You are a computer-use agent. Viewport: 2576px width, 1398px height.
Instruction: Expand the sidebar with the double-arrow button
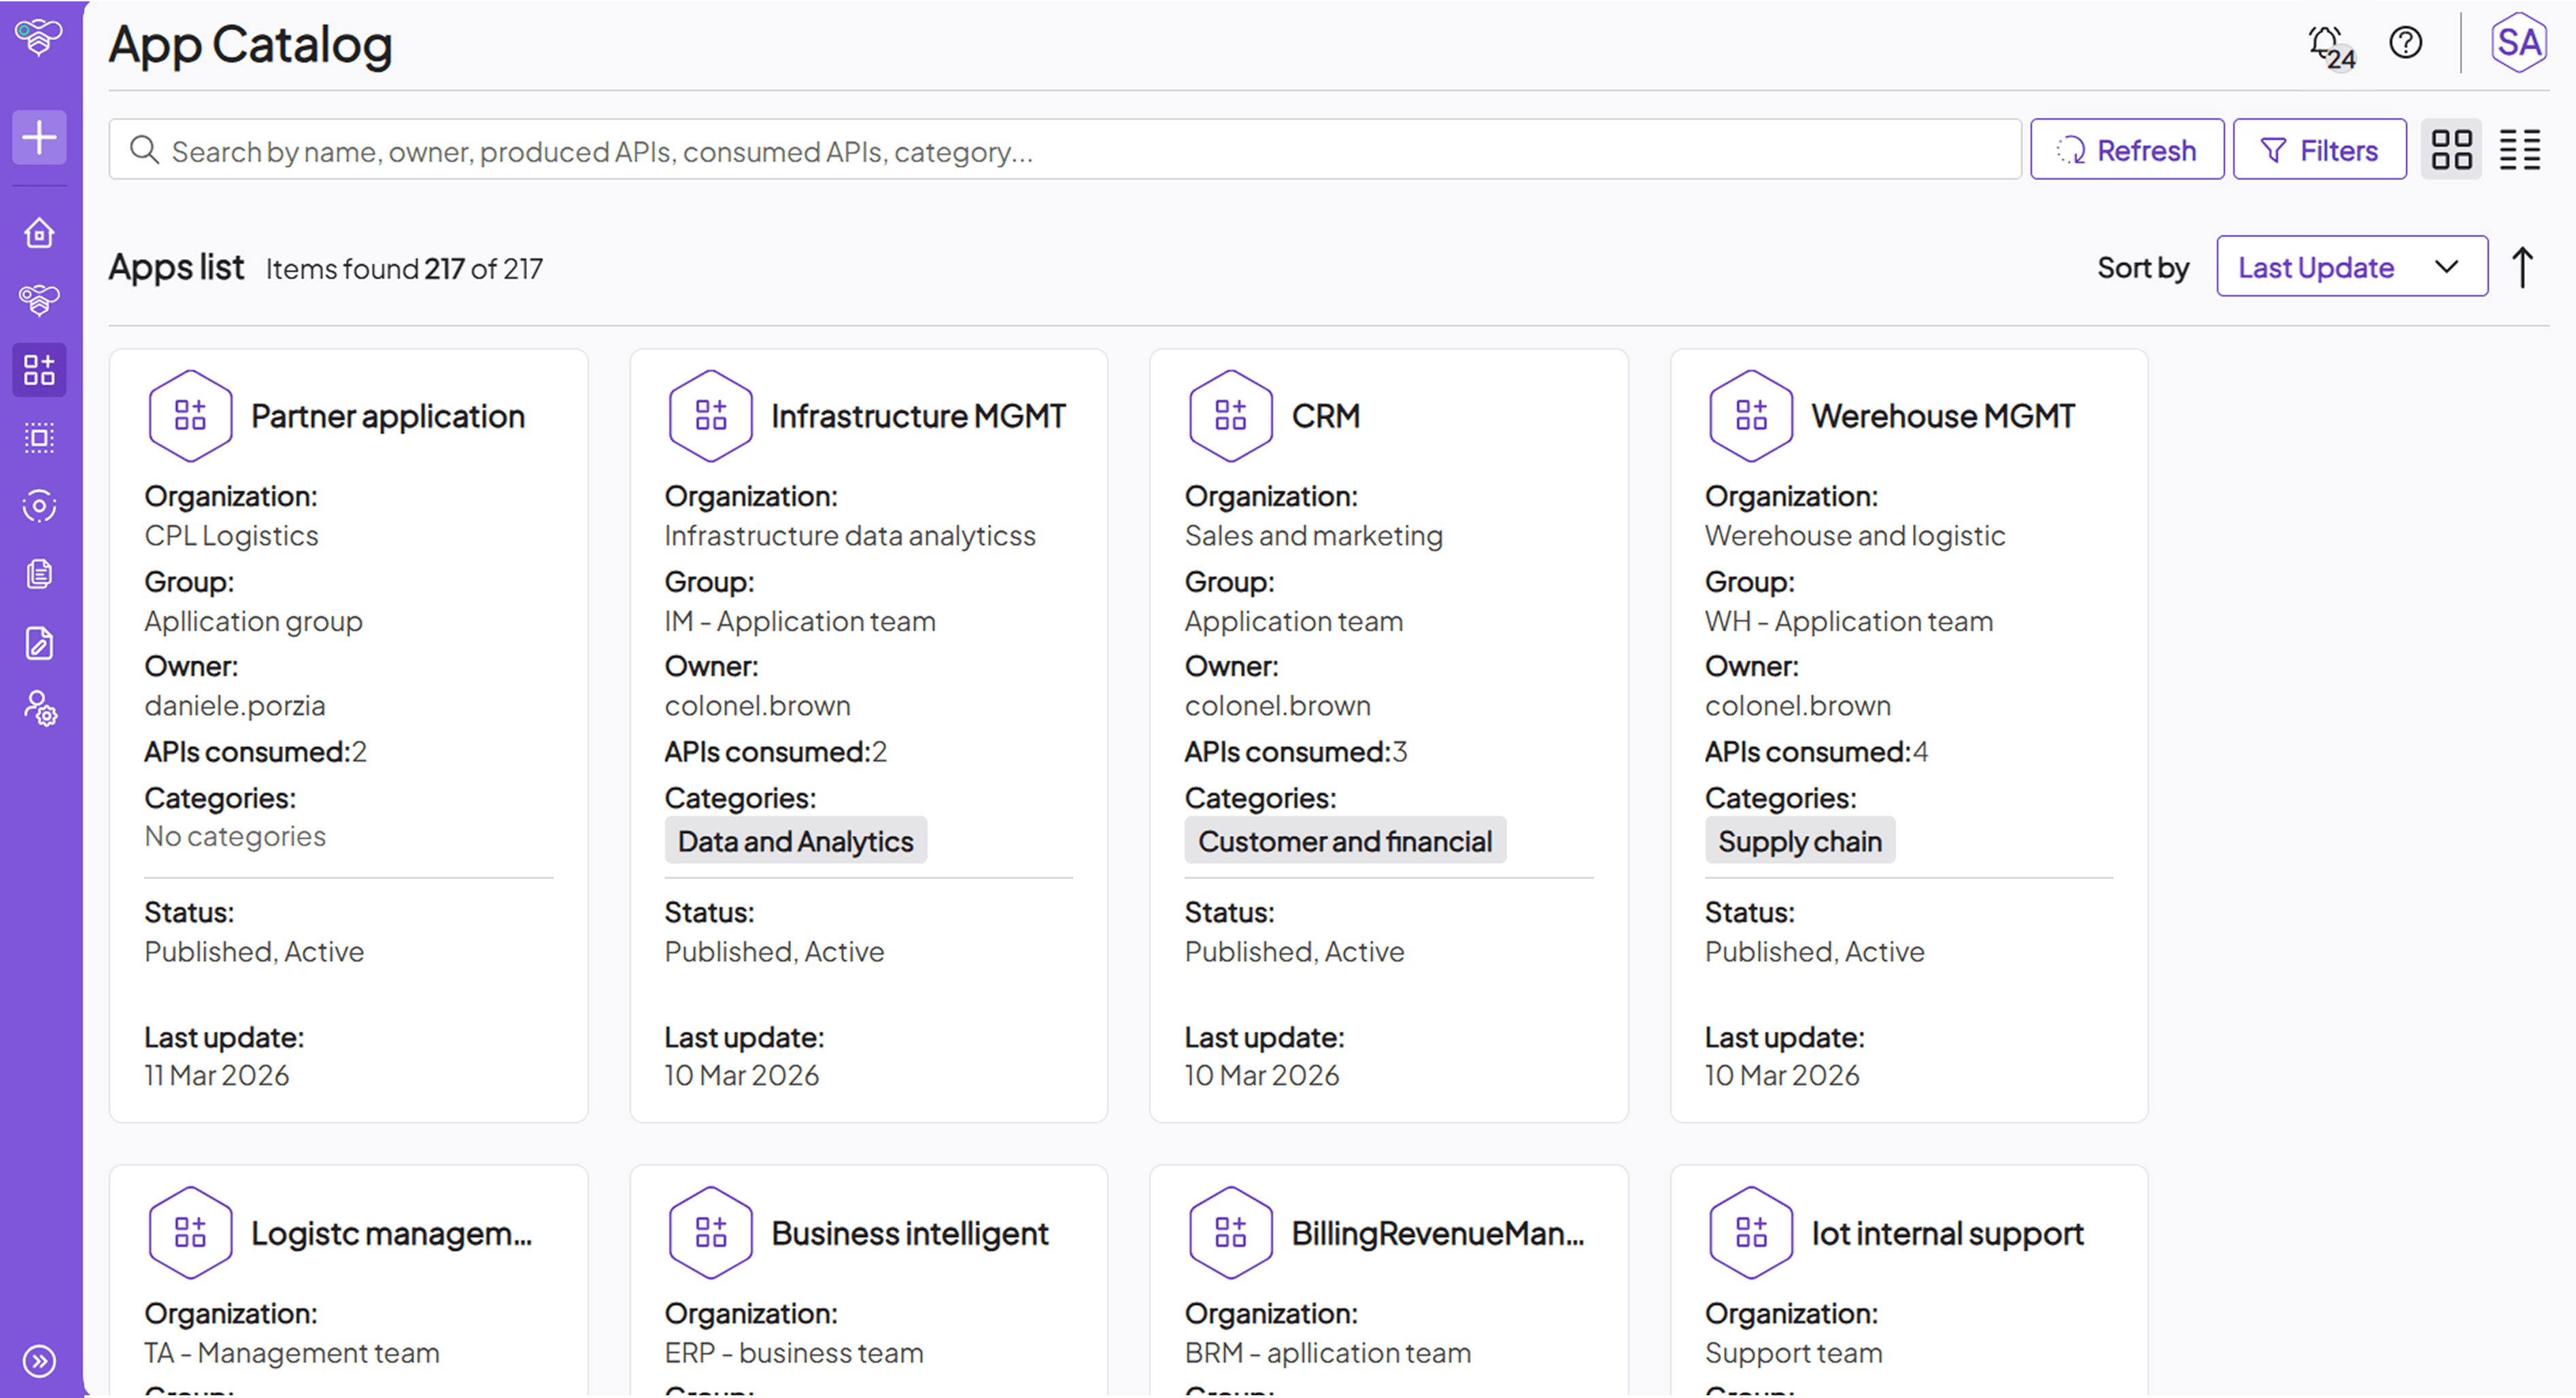coord(39,1361)
